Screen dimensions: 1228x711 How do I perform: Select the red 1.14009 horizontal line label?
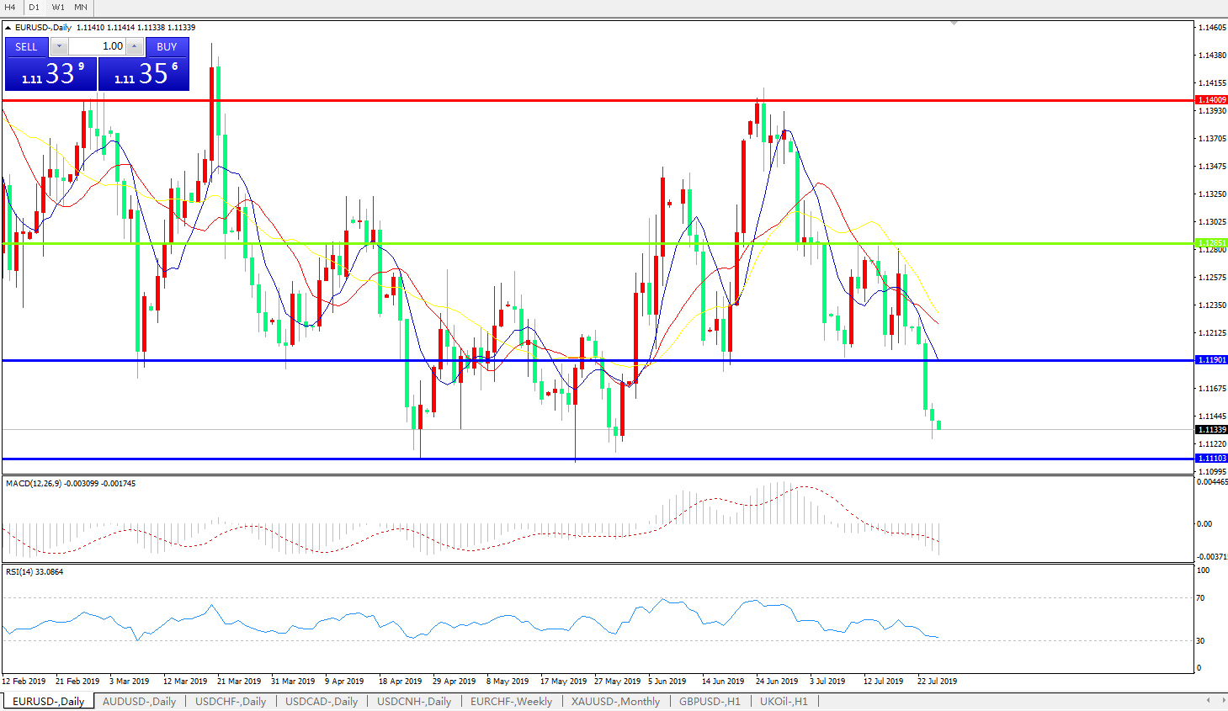pos(1211,100)
